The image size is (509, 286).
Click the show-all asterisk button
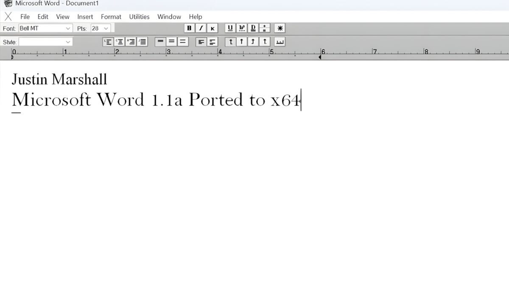coord(280,28)
